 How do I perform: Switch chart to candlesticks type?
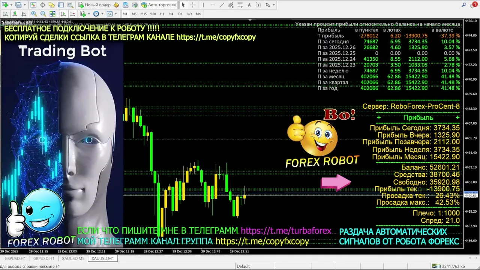tap(15, 14)
